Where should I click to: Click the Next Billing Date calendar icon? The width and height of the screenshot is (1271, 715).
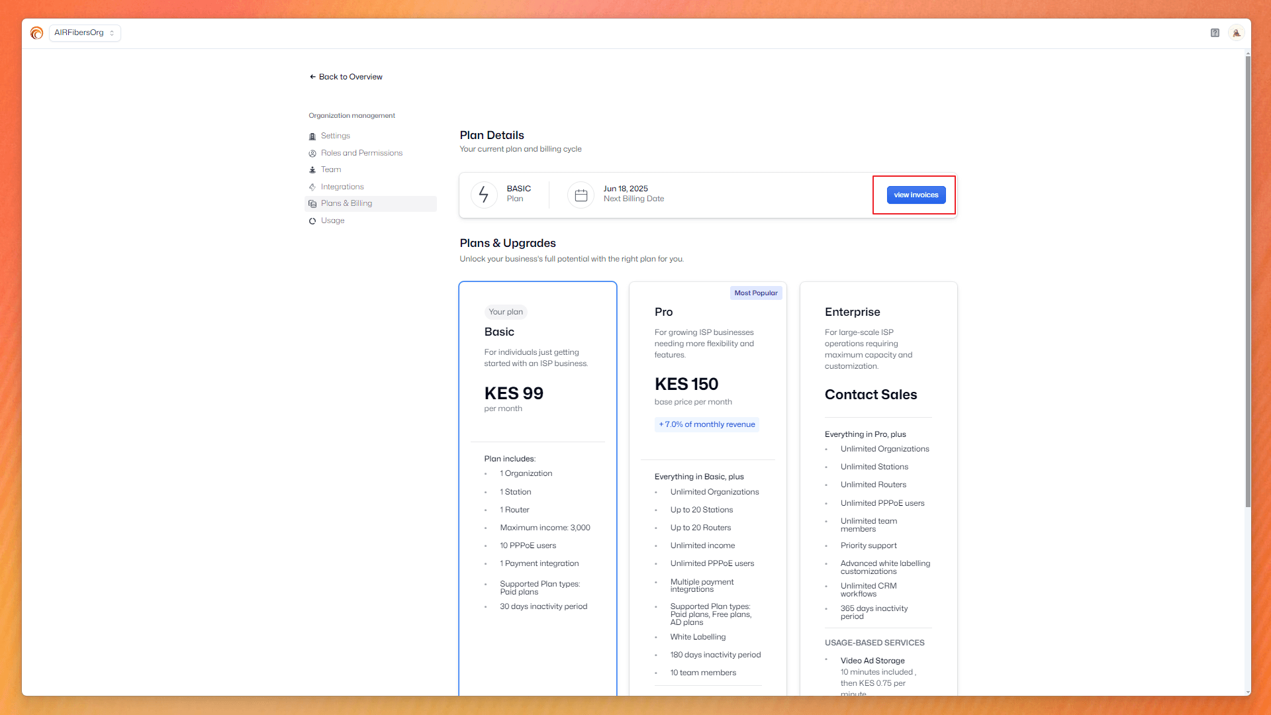tap(581, 195)
